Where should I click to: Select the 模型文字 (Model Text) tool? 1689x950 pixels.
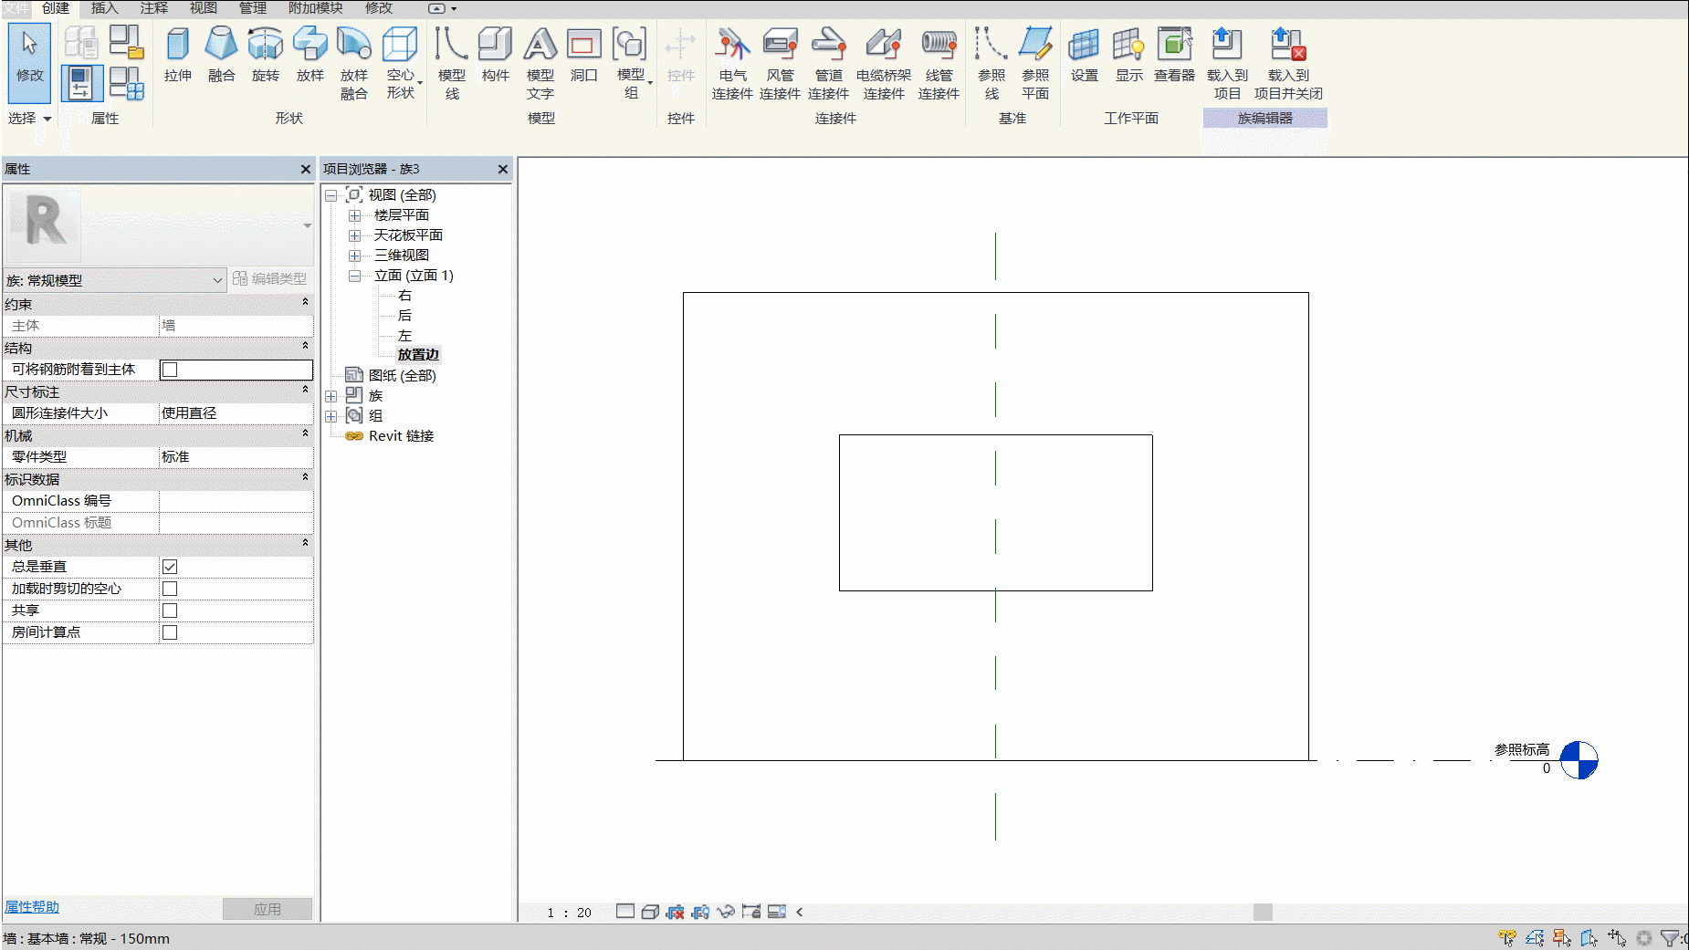[540, 63]
